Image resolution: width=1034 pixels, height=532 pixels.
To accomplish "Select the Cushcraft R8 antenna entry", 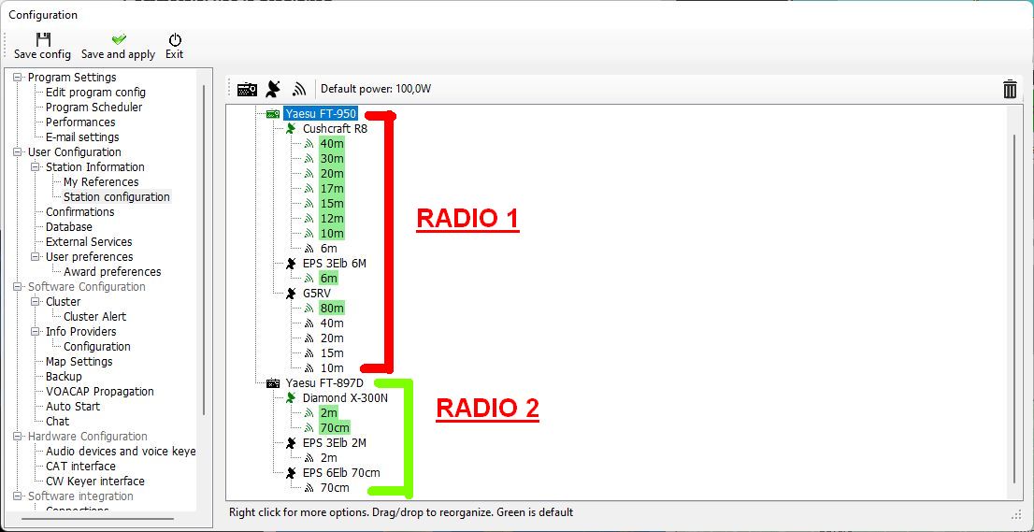I will click(x=335, y=128).
